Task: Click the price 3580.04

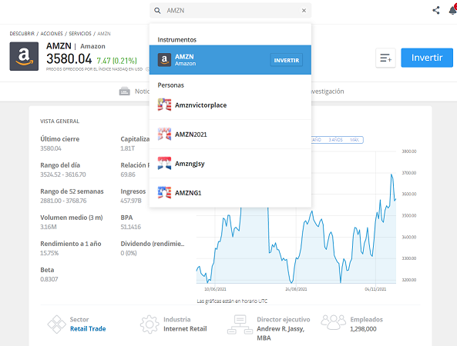Action: coord(69,59)
